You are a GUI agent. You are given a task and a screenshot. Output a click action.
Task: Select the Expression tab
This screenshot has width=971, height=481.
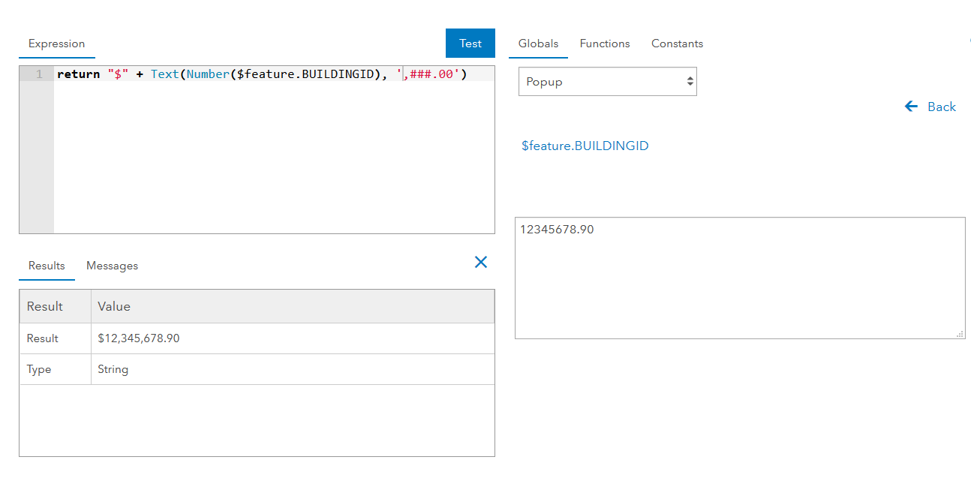click(56, 44)
